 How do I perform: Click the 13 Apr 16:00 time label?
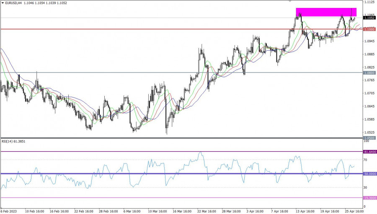tap(305, 211)
